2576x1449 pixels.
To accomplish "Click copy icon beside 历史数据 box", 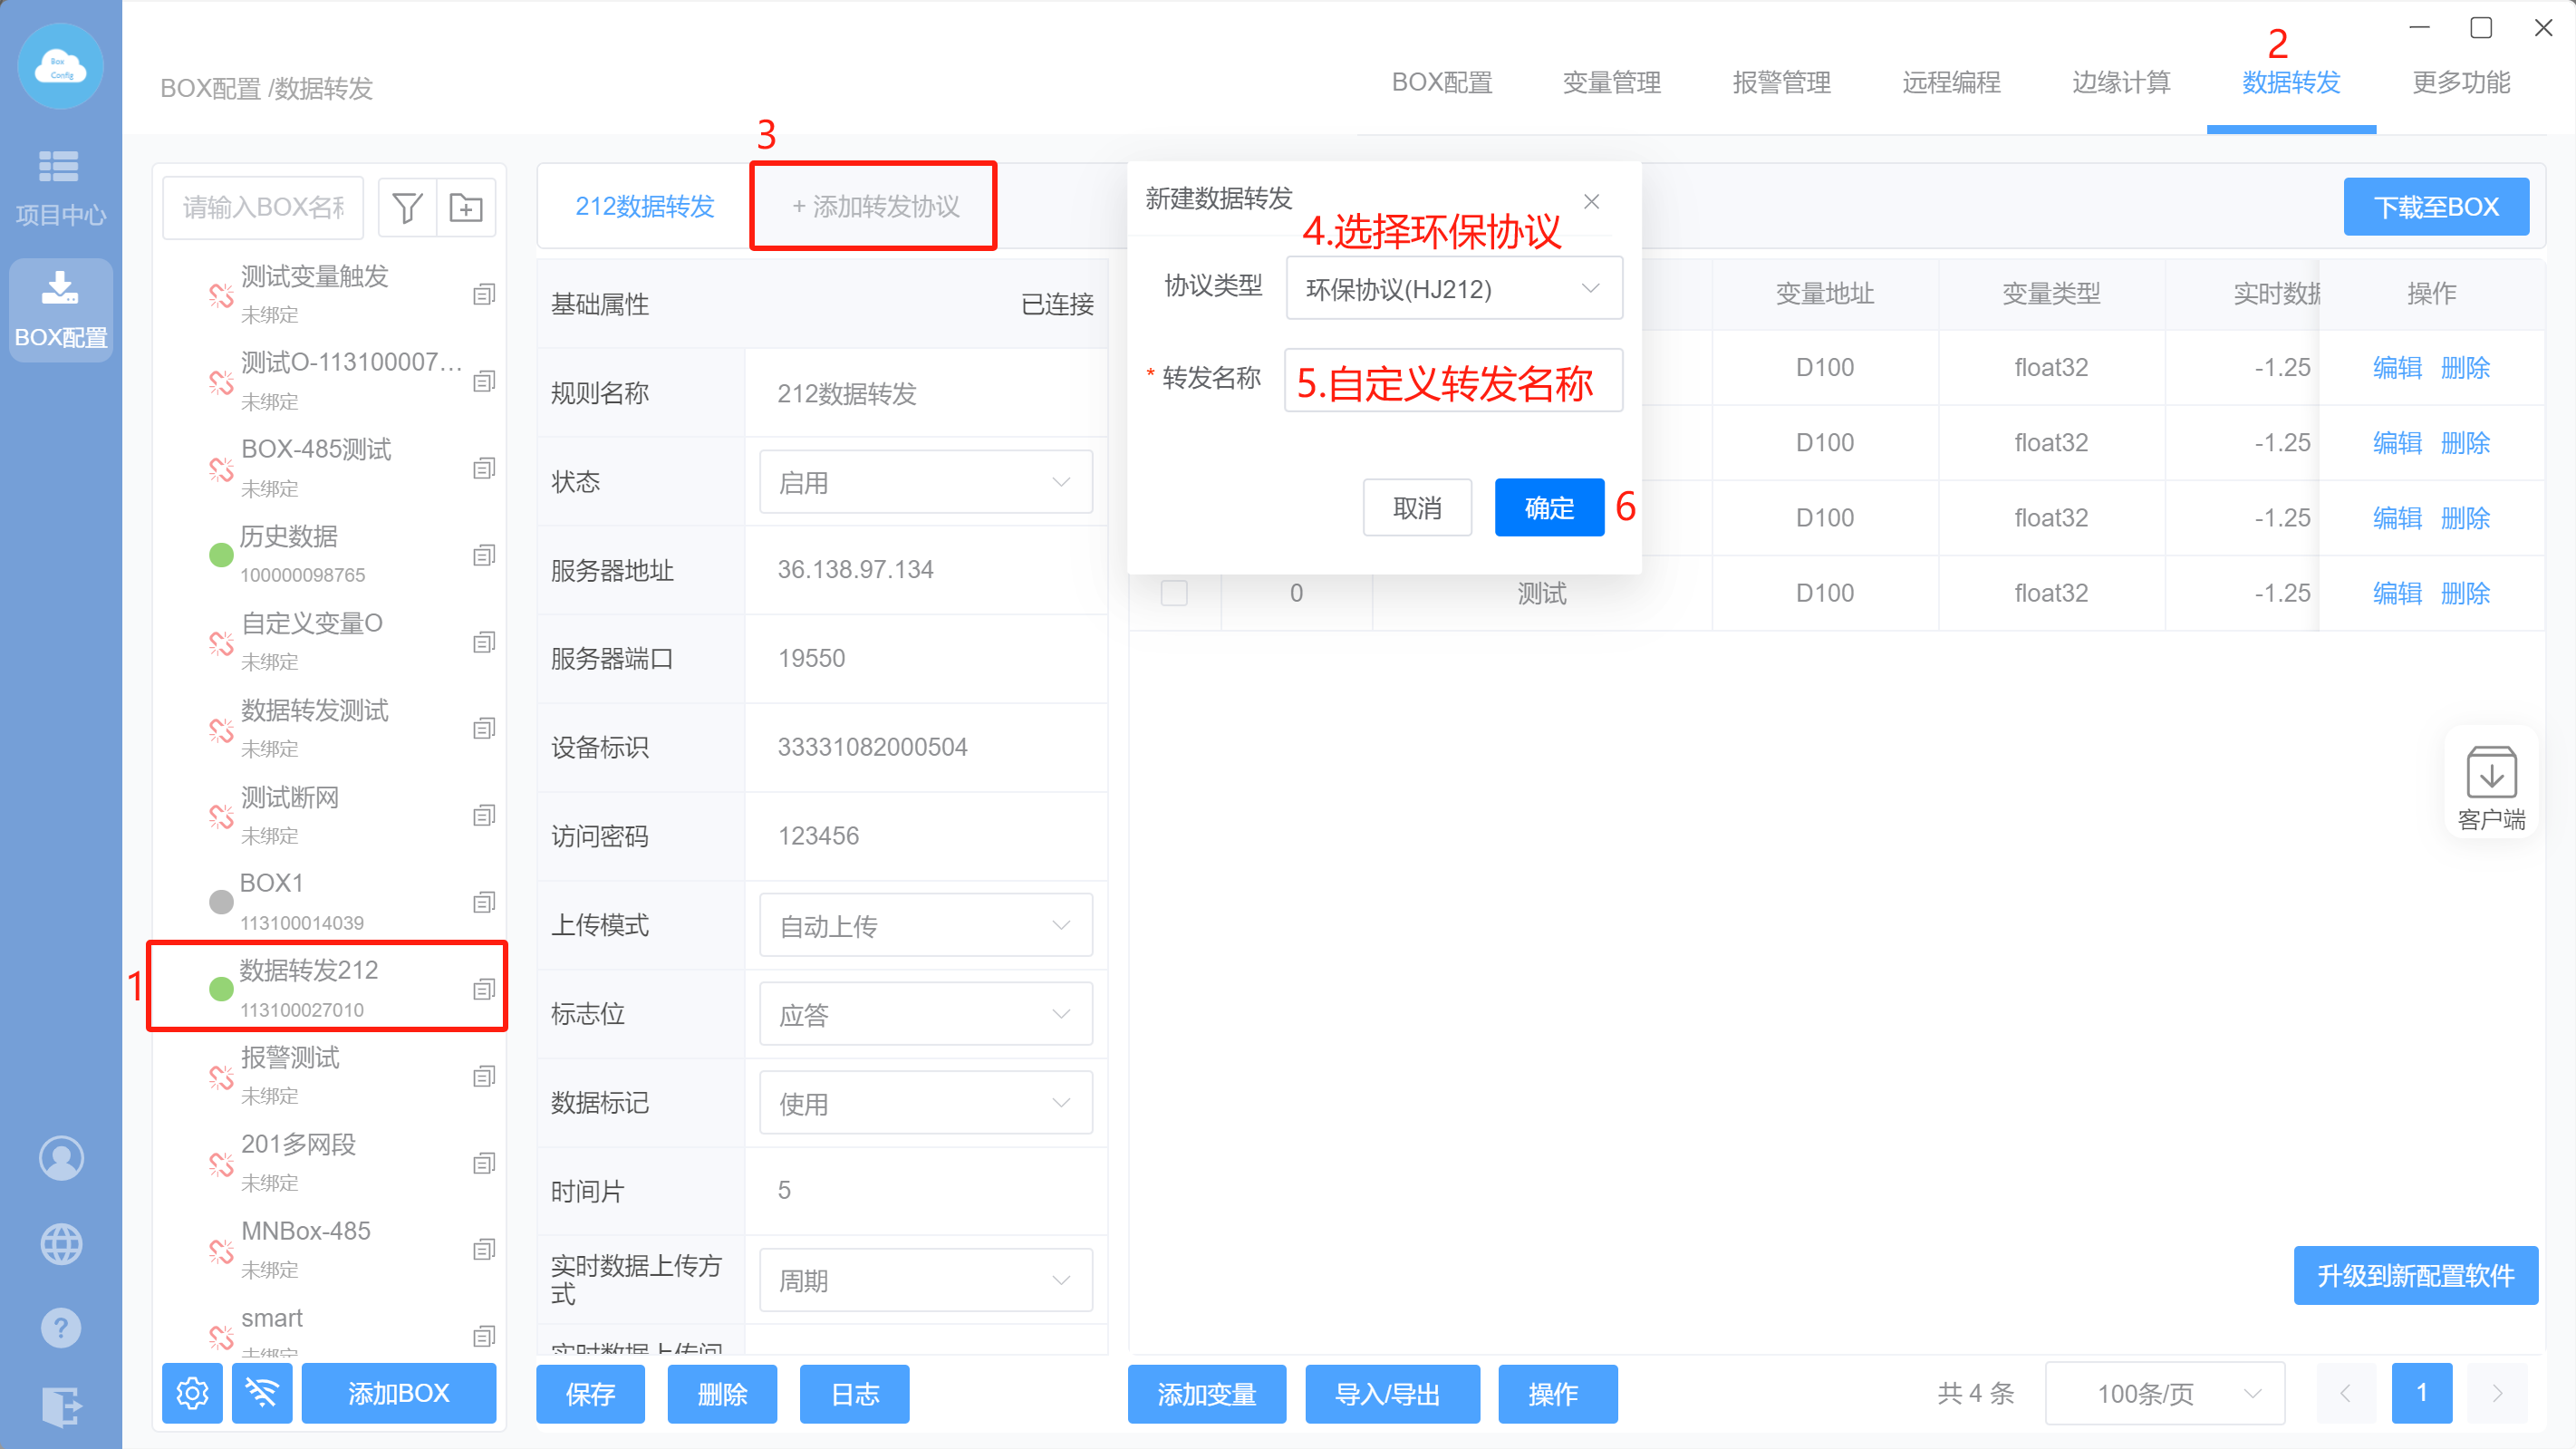I will click(x=484, y=555).
